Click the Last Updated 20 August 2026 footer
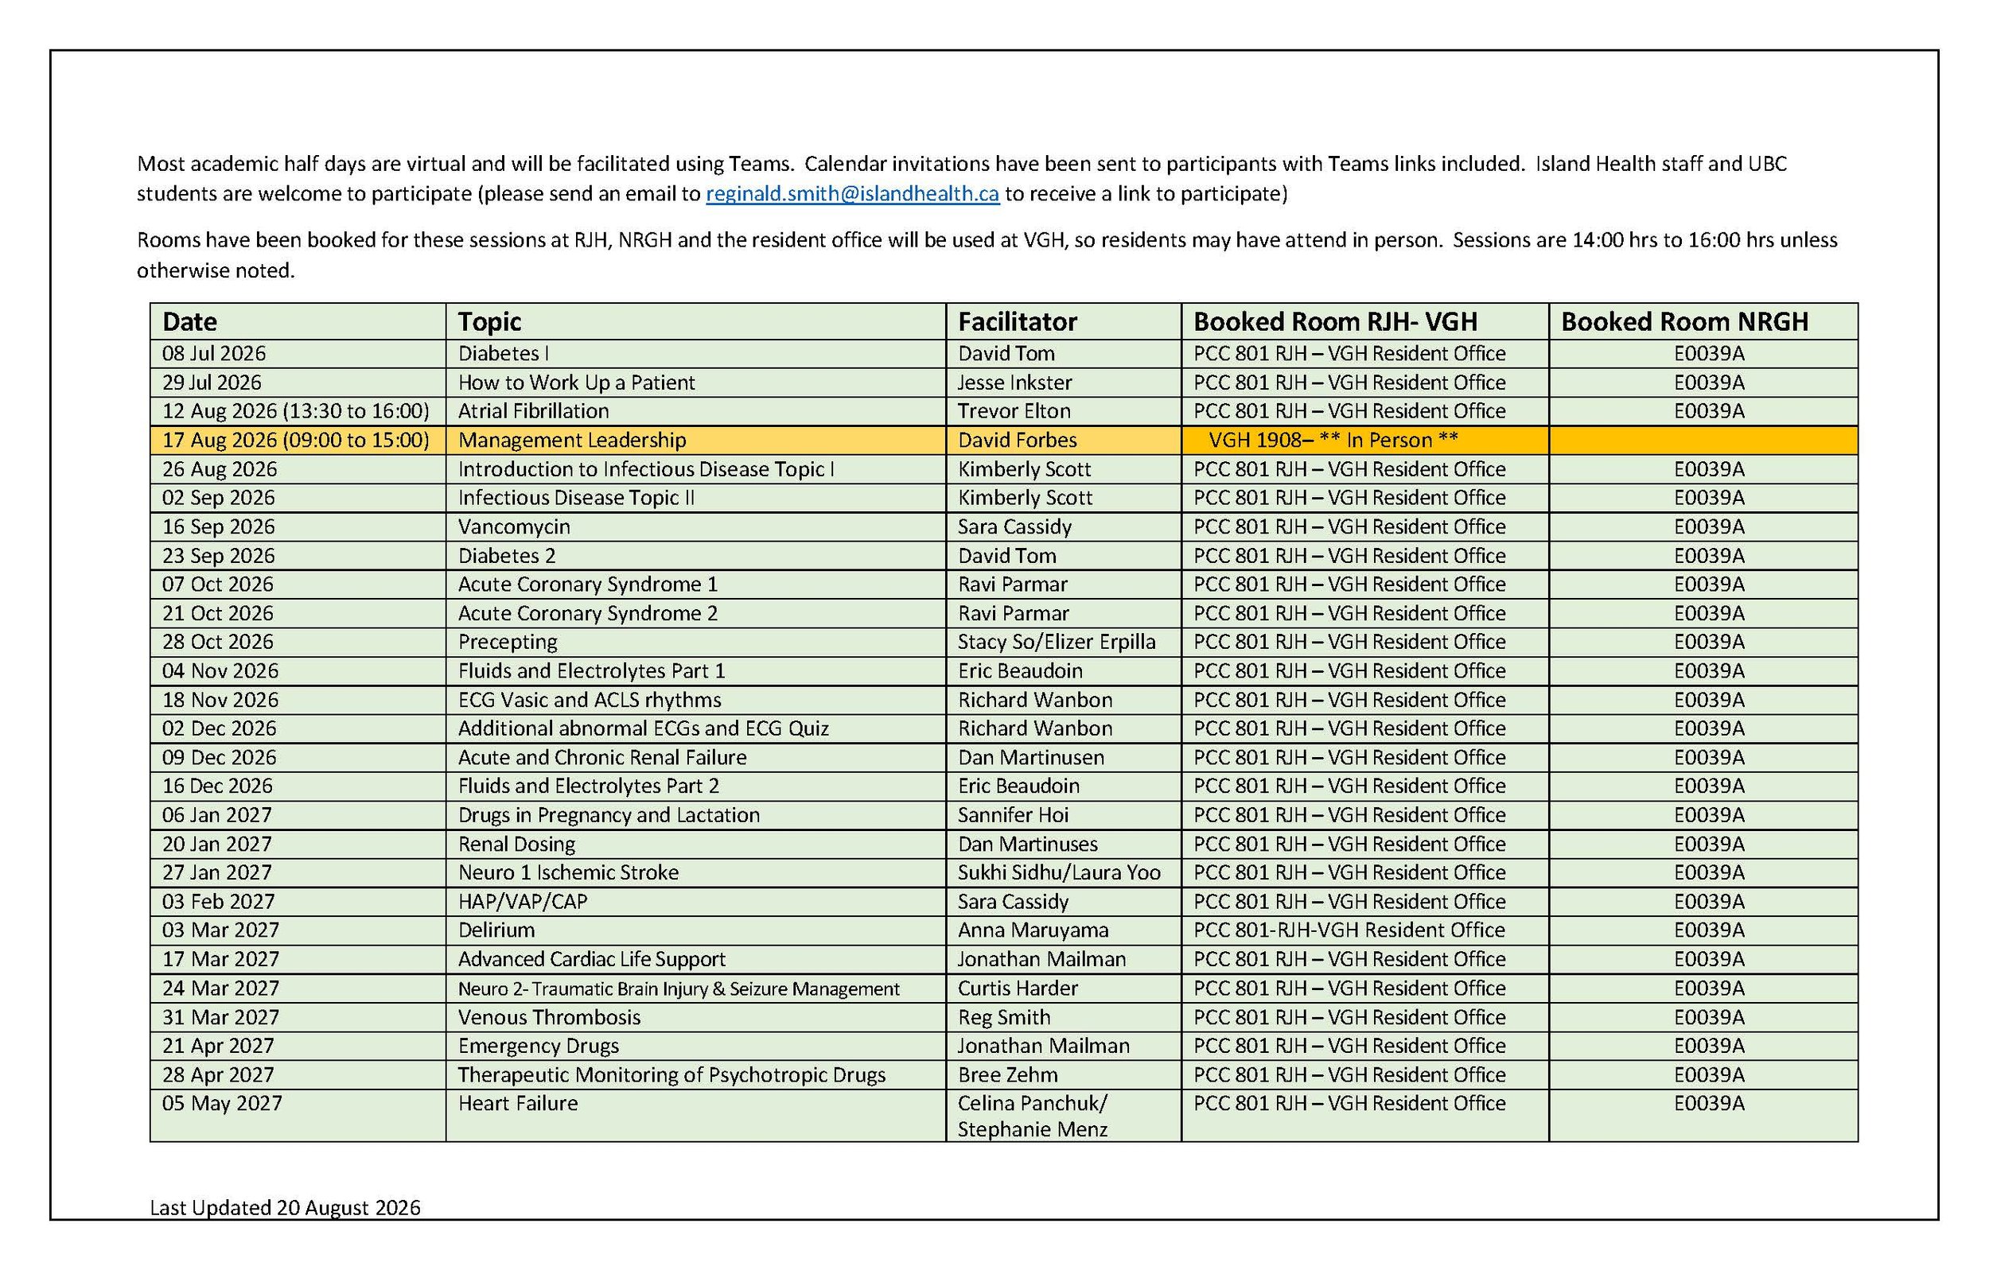 point(285,1208)
